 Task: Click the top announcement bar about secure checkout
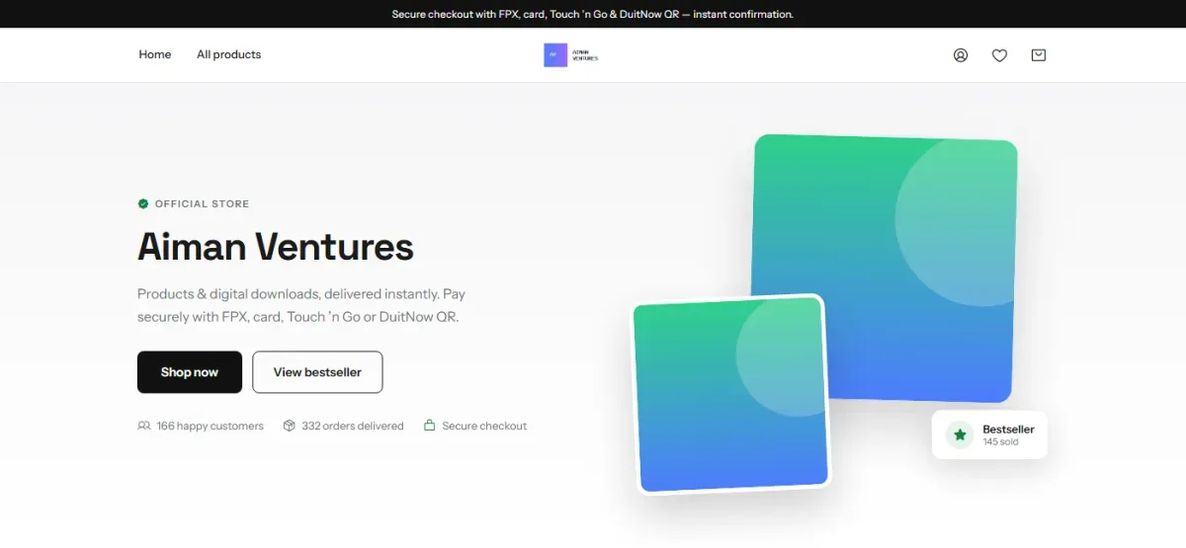click(x=593, y=14)
